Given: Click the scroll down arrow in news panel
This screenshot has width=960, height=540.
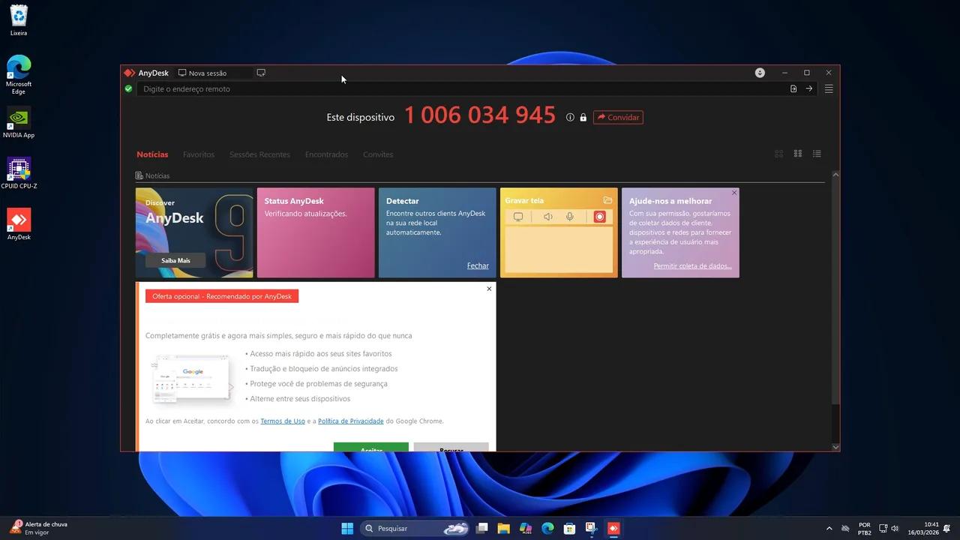Looking at the screenshot, I should 835,447.
